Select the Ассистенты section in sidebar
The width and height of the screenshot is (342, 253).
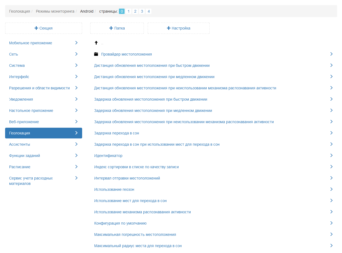point(20,144)
